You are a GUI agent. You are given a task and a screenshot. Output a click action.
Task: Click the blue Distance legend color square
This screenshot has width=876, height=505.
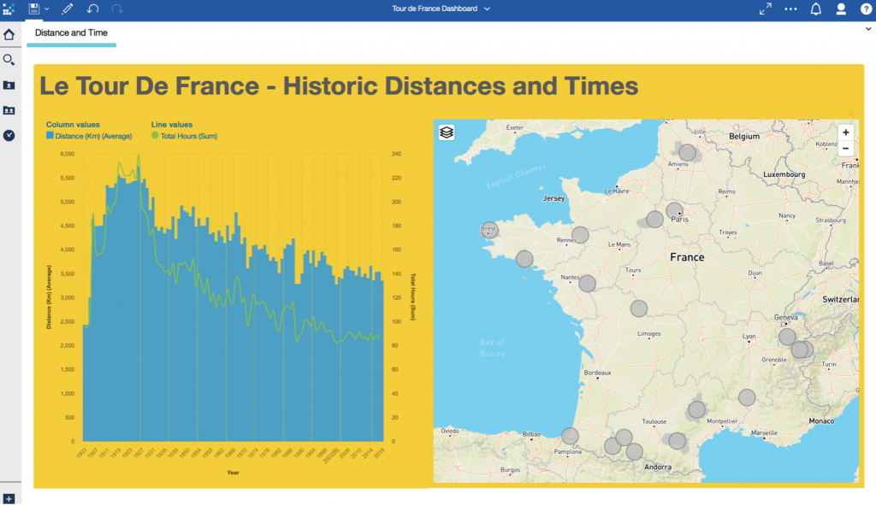(x=50, y=136)
